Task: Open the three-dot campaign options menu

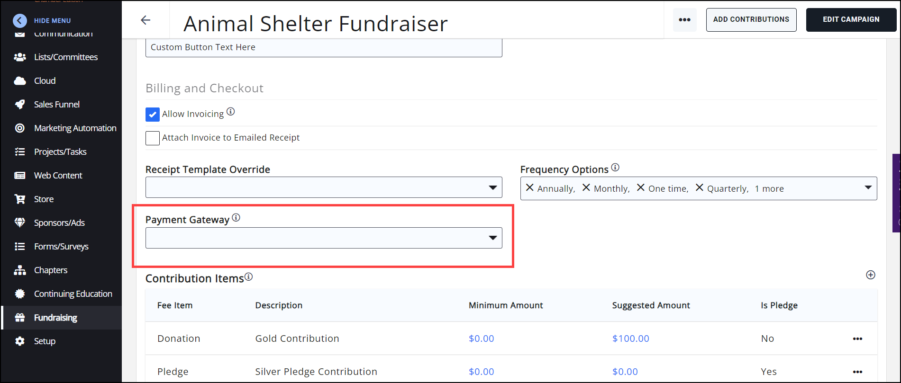Action: point(684,20)
